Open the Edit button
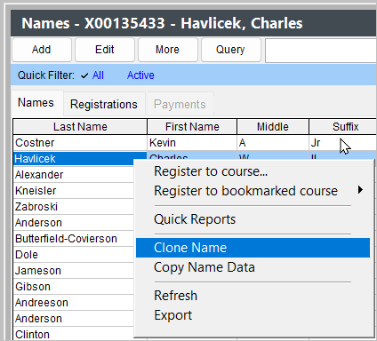377x341 pixels. [x=105, y=50]
